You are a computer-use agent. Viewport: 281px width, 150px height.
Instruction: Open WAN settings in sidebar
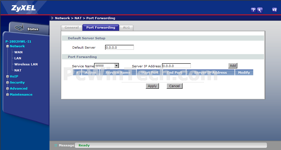(x=18, y=52)
